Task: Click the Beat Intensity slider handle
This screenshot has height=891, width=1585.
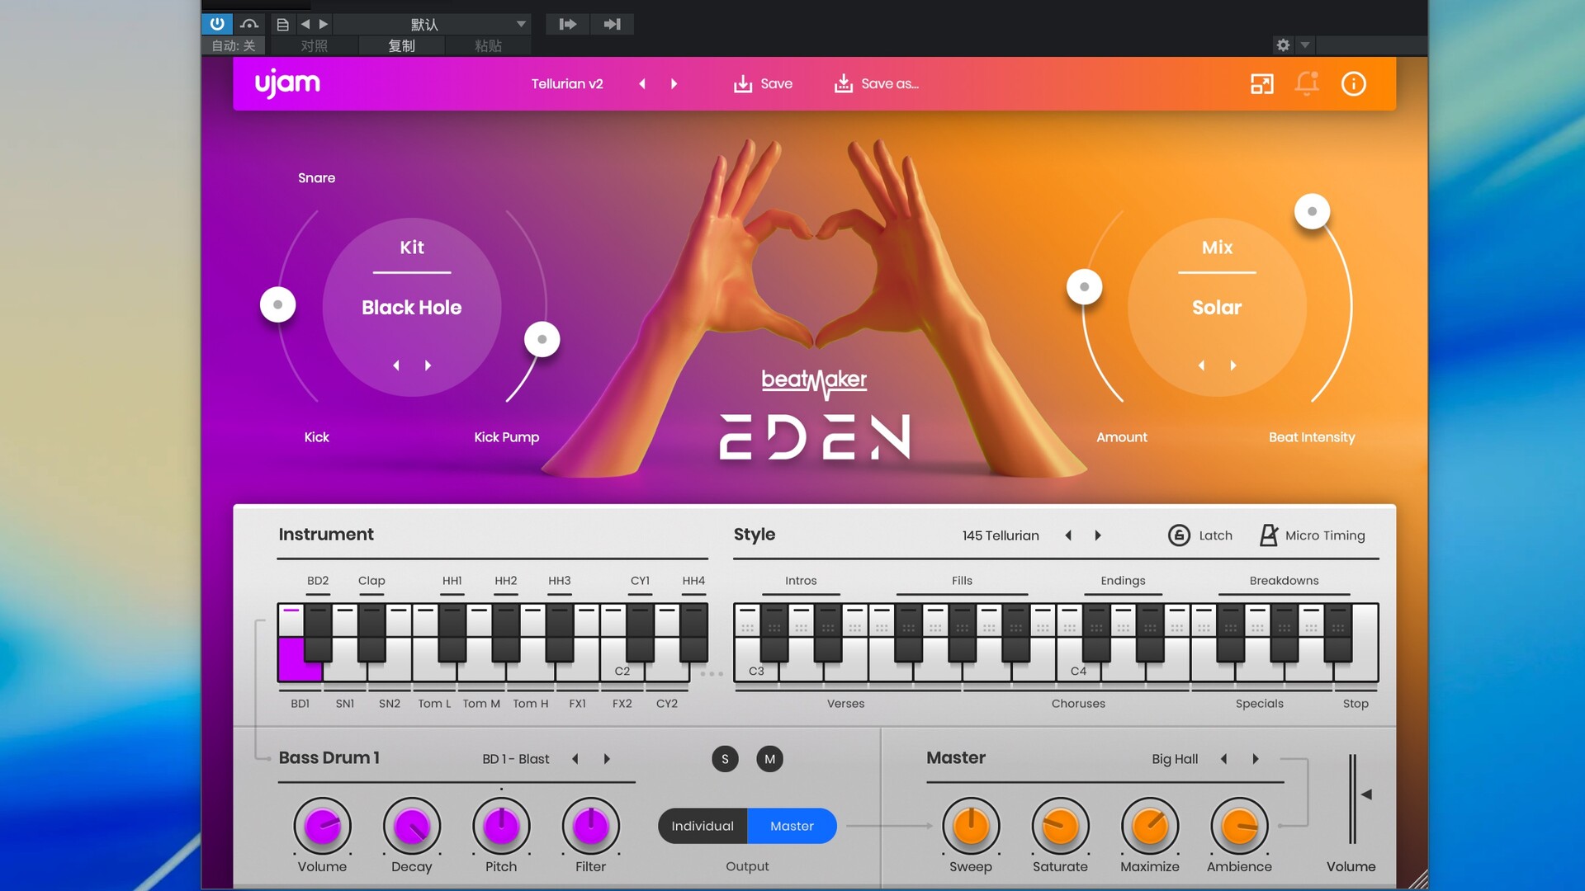Action: tap(1312, 211)
